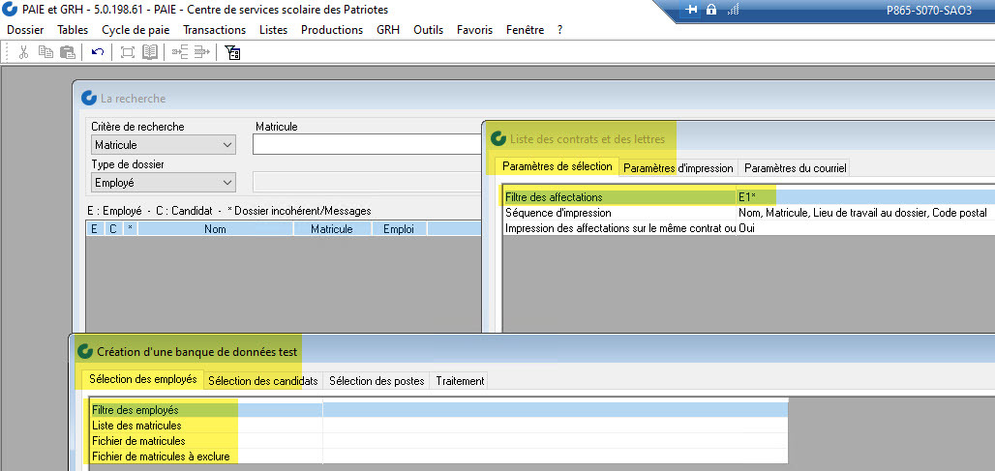Open the Cycle de paie menu
995x471 pixels.
[136, 30]
